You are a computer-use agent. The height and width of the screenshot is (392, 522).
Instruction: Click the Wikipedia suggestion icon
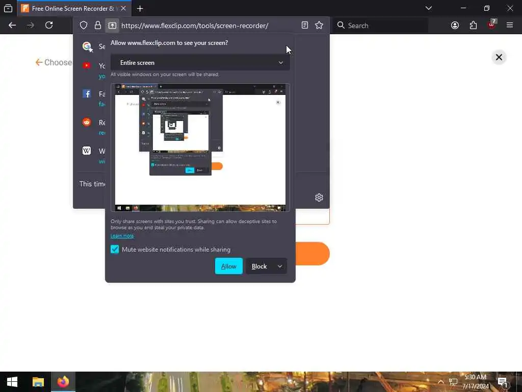click(87, 151)
